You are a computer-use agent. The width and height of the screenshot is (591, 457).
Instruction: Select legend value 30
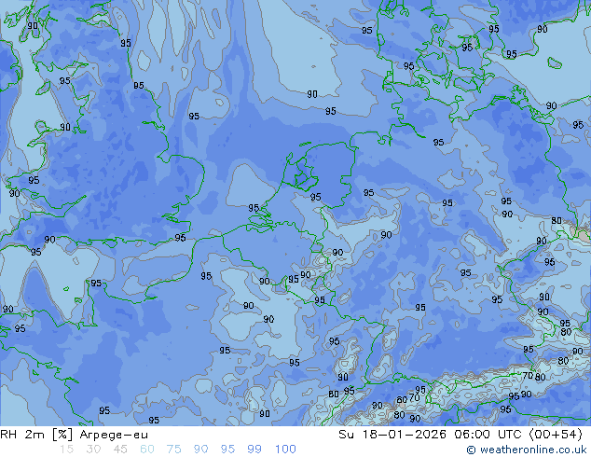point(93,450)
